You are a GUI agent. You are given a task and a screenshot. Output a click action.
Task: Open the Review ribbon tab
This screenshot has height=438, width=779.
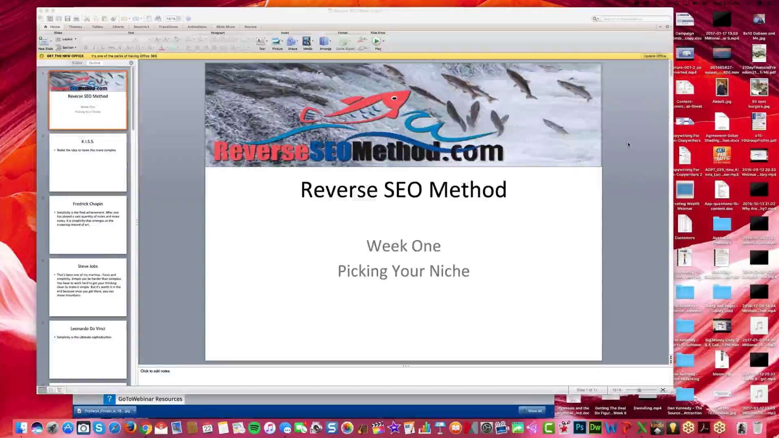click(250, 27)
